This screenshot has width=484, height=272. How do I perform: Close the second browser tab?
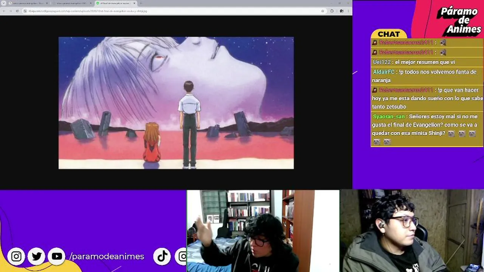[90, 3]
